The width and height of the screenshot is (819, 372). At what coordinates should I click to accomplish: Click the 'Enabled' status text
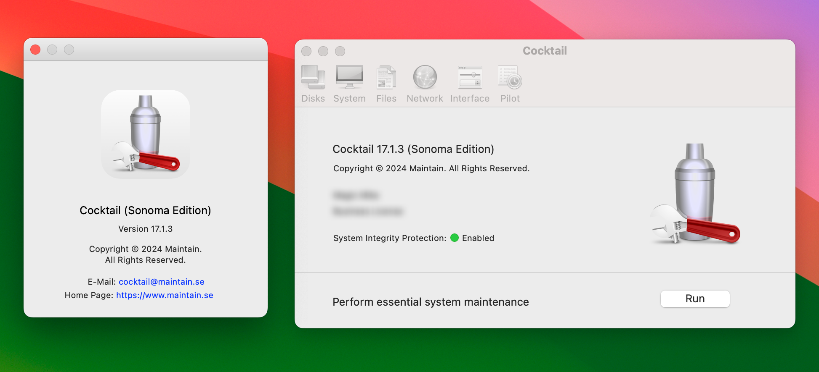click(478, 238)
